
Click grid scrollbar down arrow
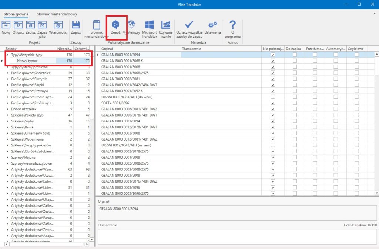[x=376, y=193]
